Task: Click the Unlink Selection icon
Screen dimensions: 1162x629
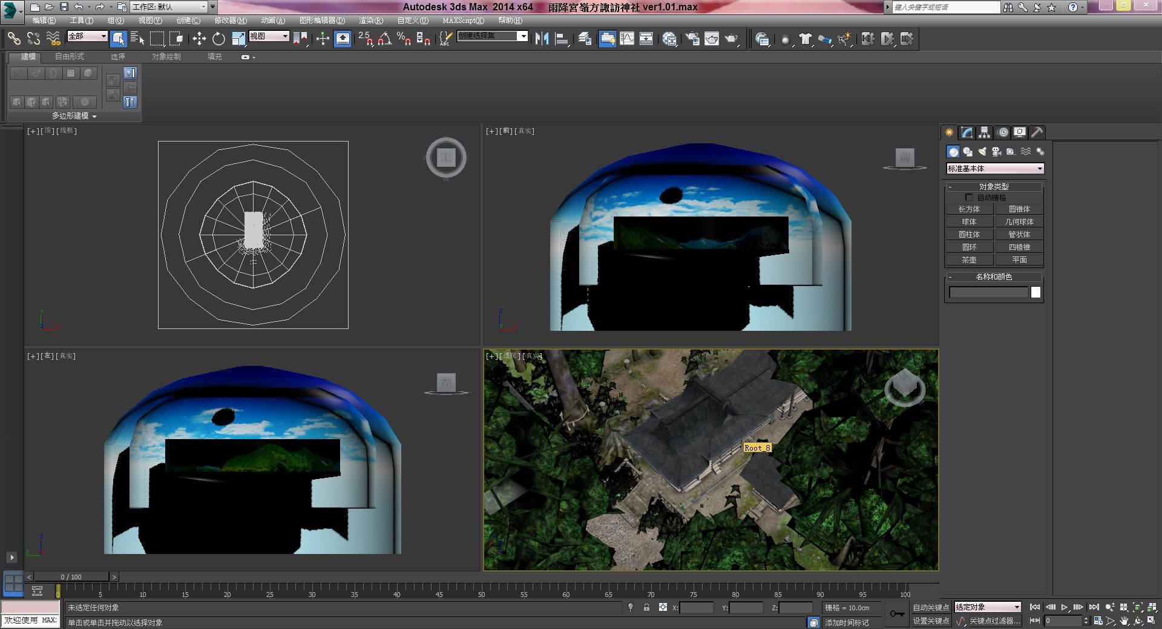Action: coord(33,39)
